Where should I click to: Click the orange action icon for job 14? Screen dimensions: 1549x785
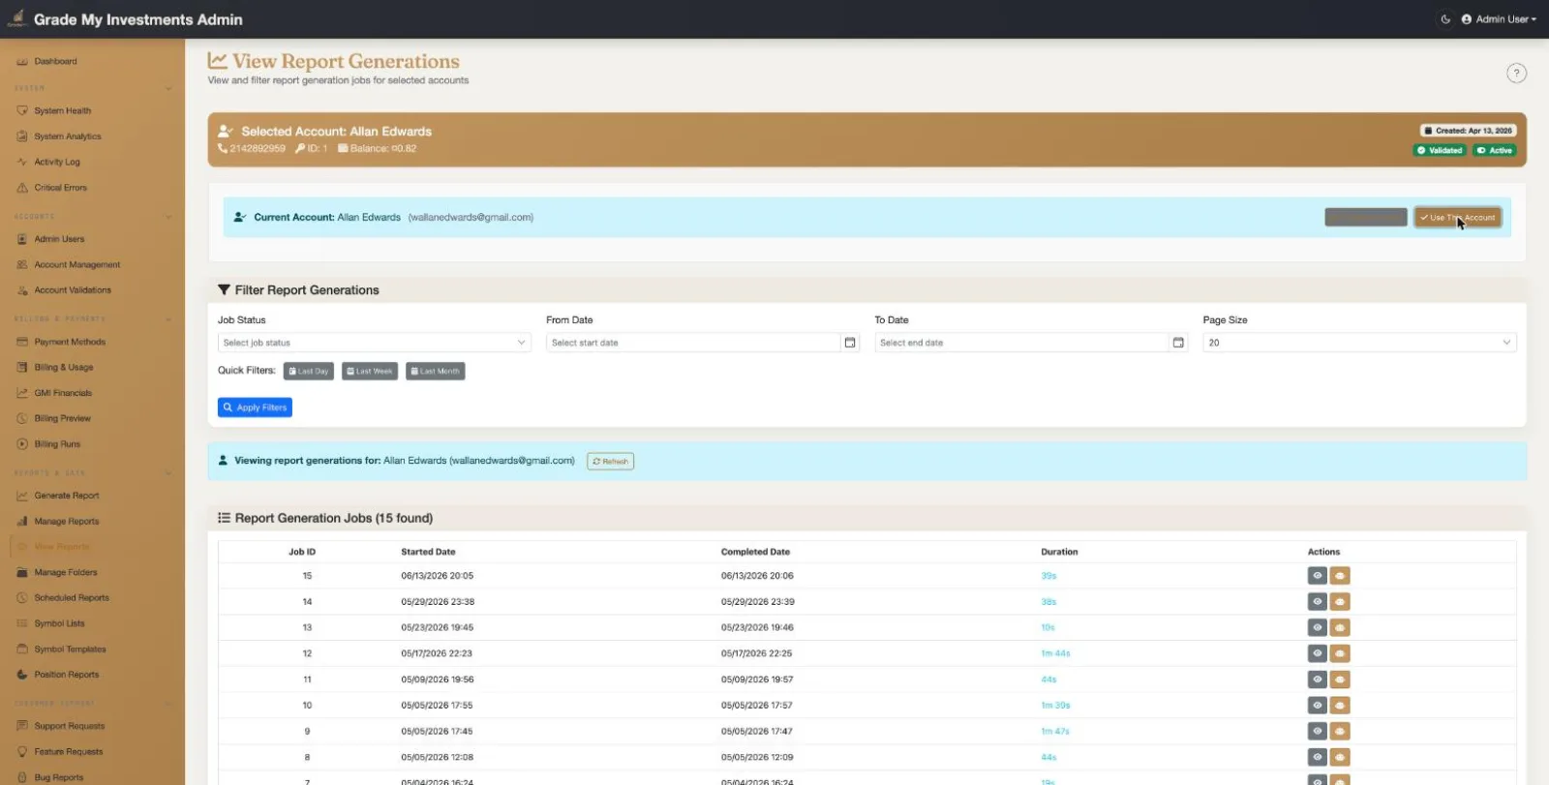(1340, 602)
